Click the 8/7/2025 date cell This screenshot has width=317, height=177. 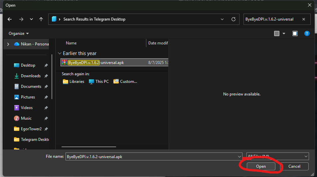pos(158,63)
